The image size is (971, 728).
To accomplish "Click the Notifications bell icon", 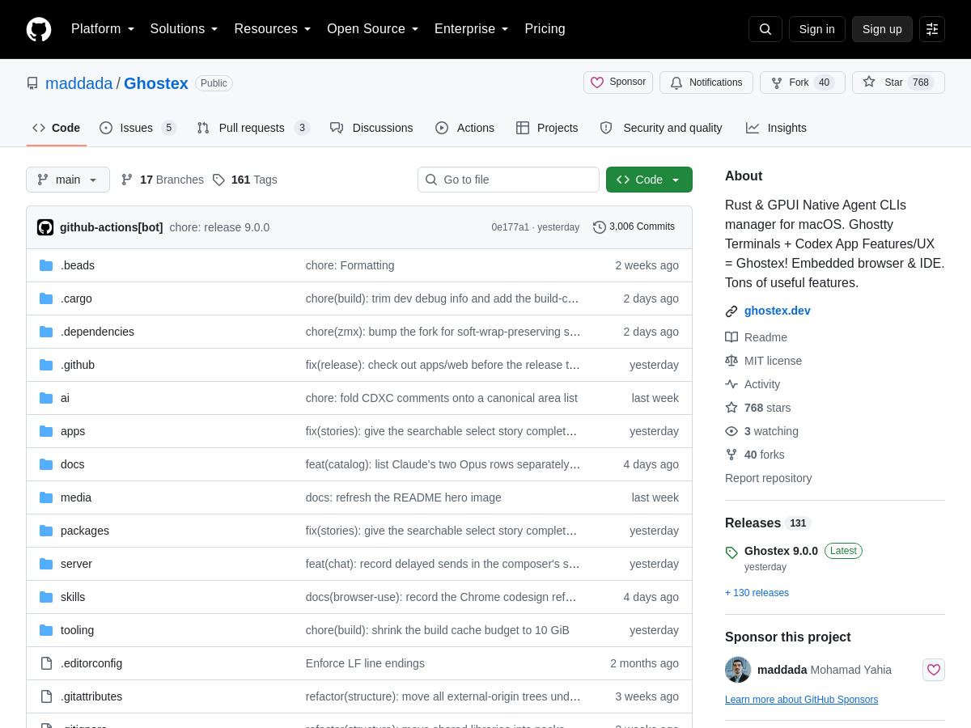I will (x=676, y=83).
